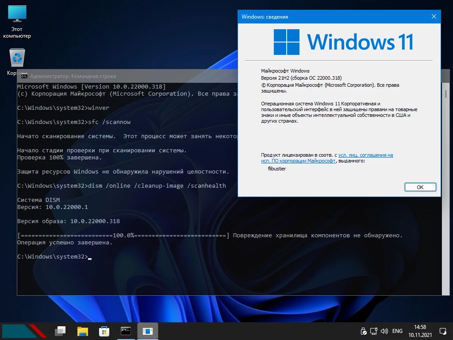This screenshot has height=340, width=453.
Task: Switch to Command Prompt taskbar icon
Action: [x=126, y=331]
